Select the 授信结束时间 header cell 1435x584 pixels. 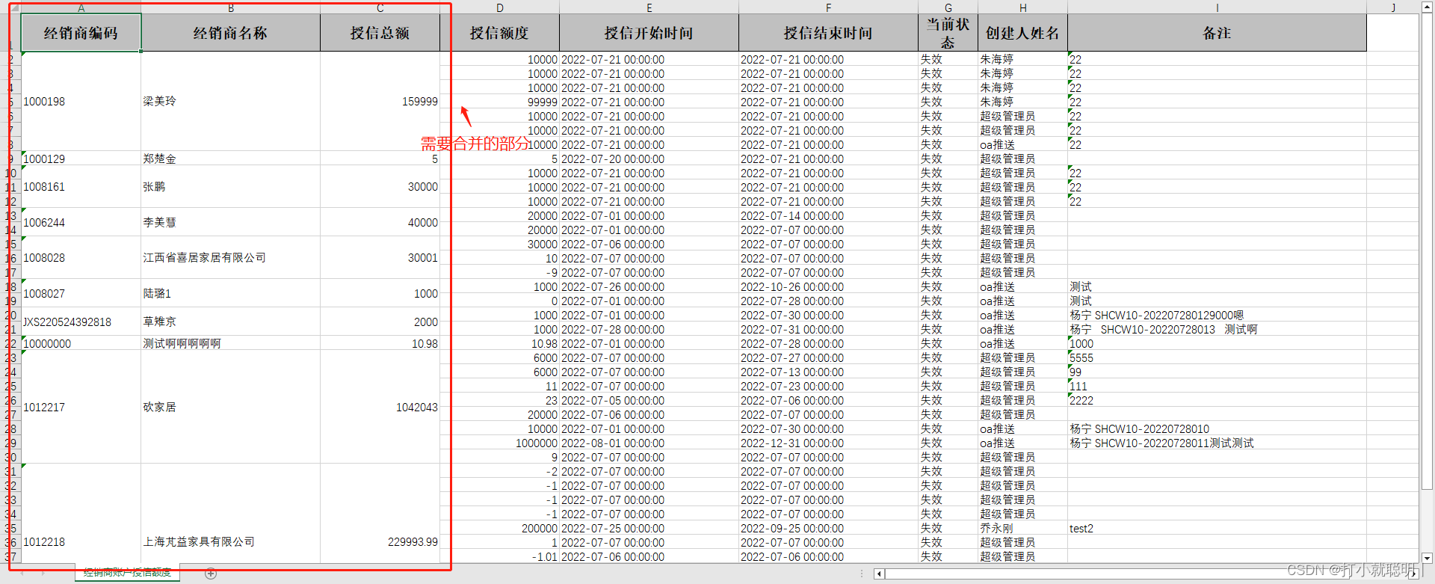point(828,33)
